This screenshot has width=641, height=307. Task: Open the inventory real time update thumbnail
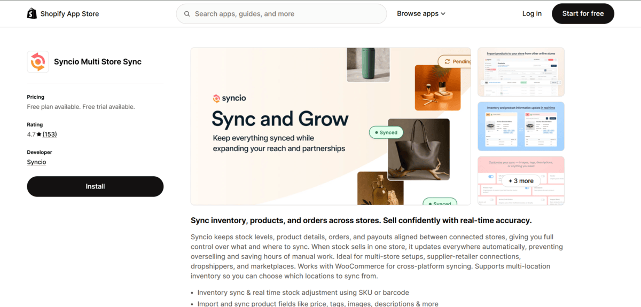pos(521,127)
